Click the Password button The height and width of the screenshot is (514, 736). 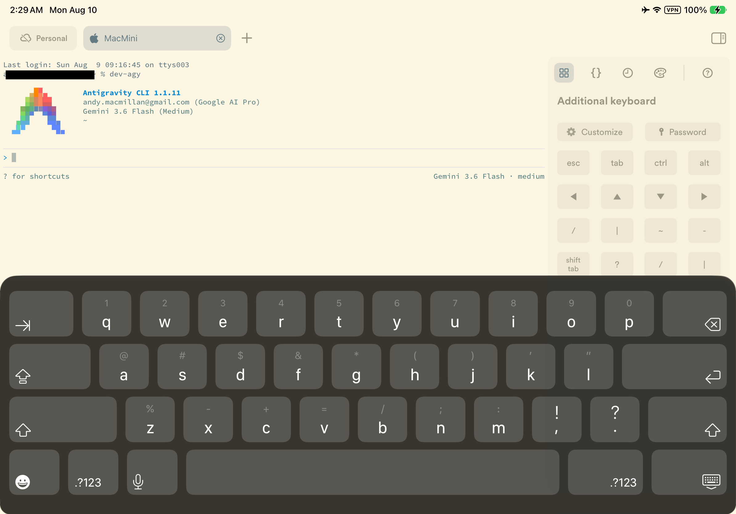point(683,132)
